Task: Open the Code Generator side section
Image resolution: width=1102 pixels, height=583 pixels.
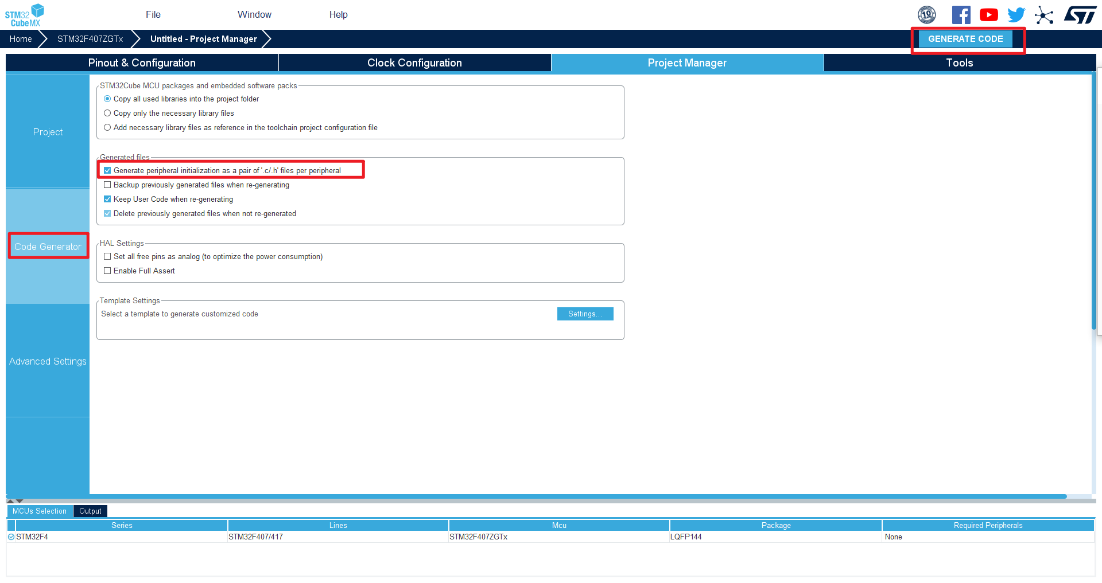Action: pos(48,246)
